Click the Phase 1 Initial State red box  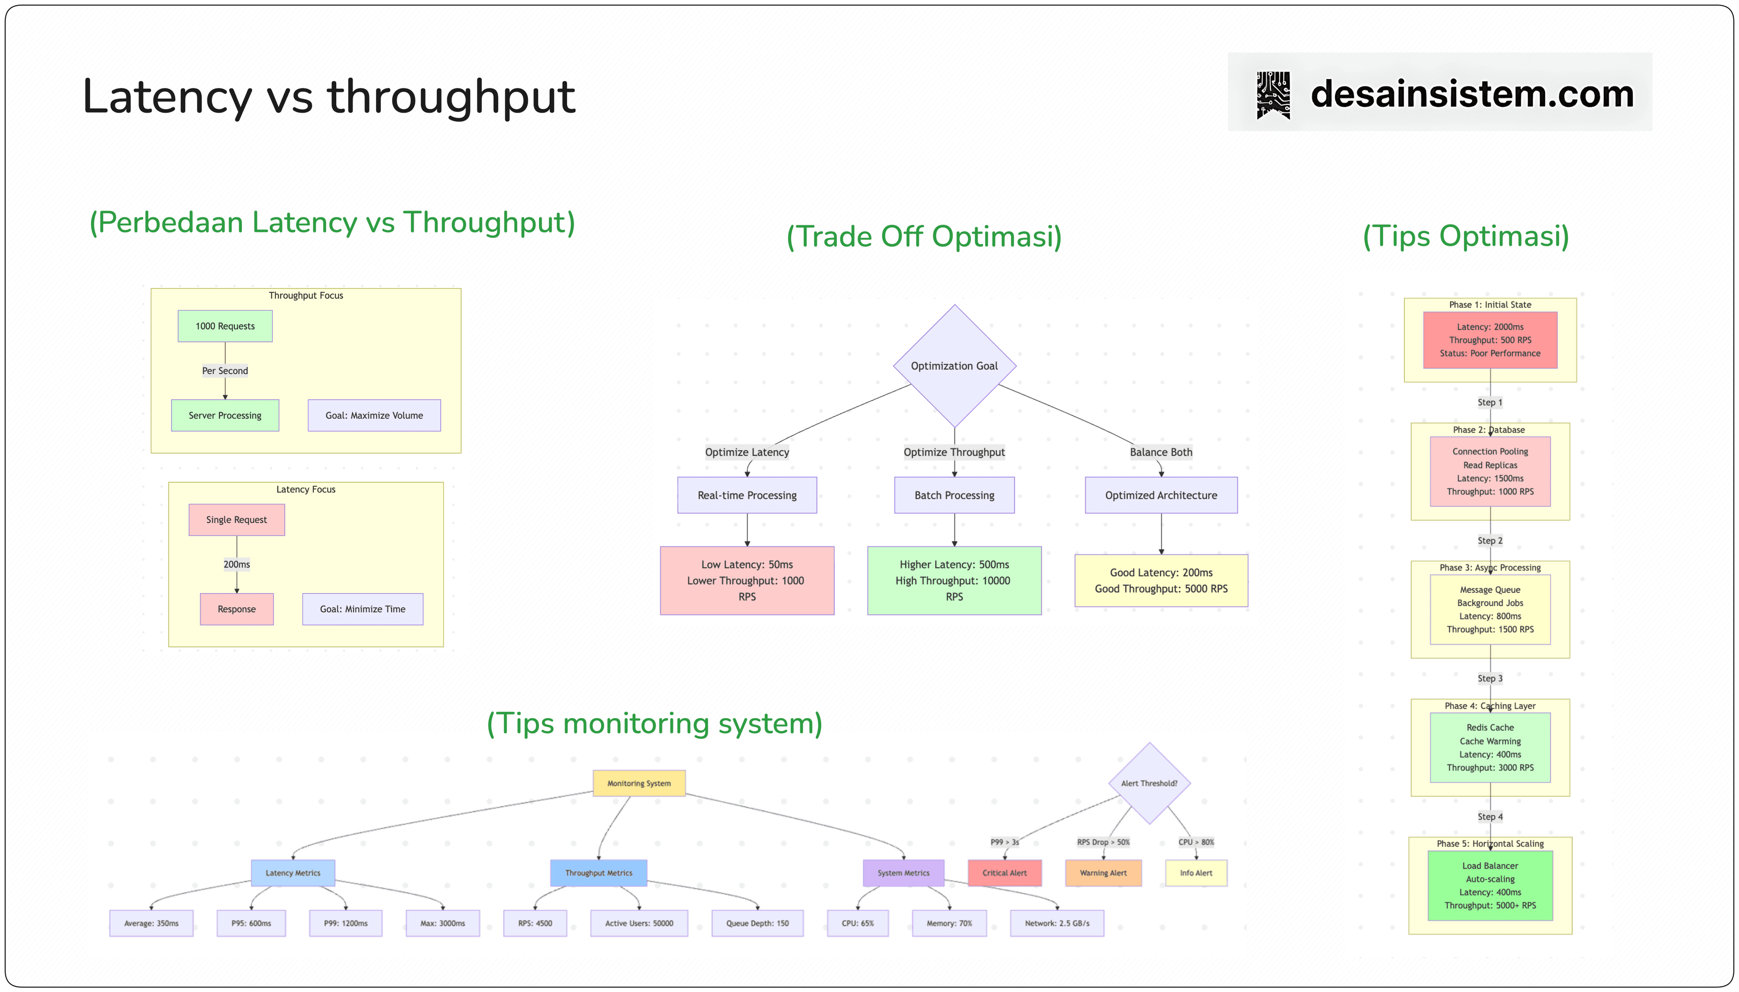click(x=1490, y=340)
